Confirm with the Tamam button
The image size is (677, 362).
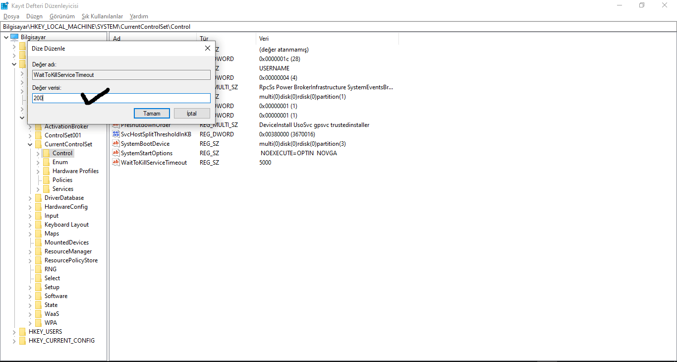[152, 114]
